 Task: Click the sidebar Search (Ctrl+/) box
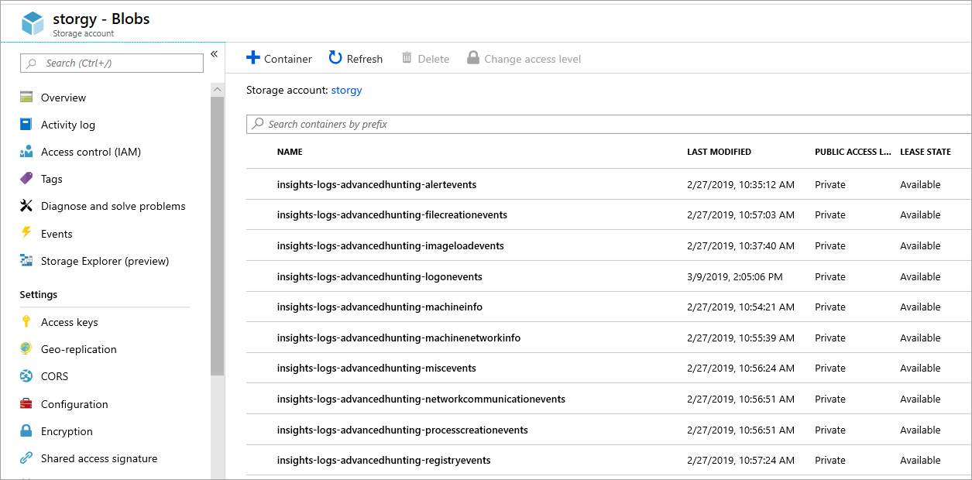[112, 63]
